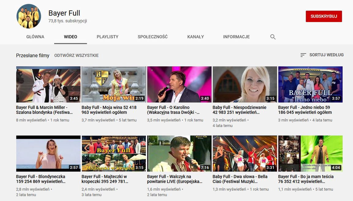This screenshot has height=201, width=353.
Task: Click title Bayer Full - Walczyk na powitanie
Action: (x=175, y=179)
